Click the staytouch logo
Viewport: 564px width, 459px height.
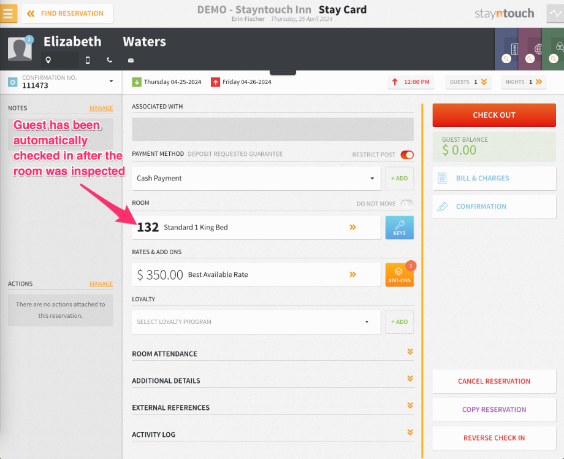(505, 13)
